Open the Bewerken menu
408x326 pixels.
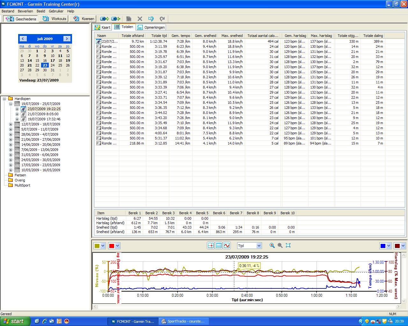point(25,11)
